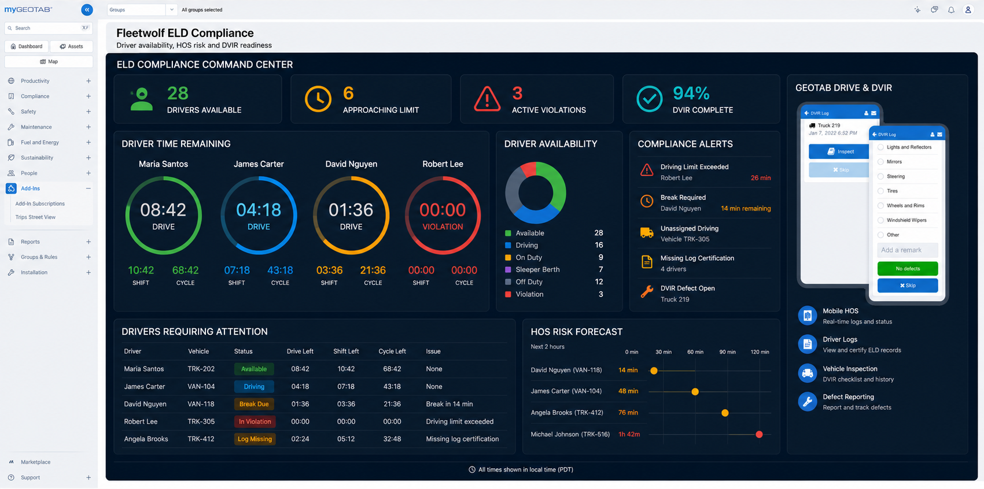The height and width of the screenshot is (489, 984).
Task: Click James Carter's 48 min forecast marker
Action: coord(695,392)
